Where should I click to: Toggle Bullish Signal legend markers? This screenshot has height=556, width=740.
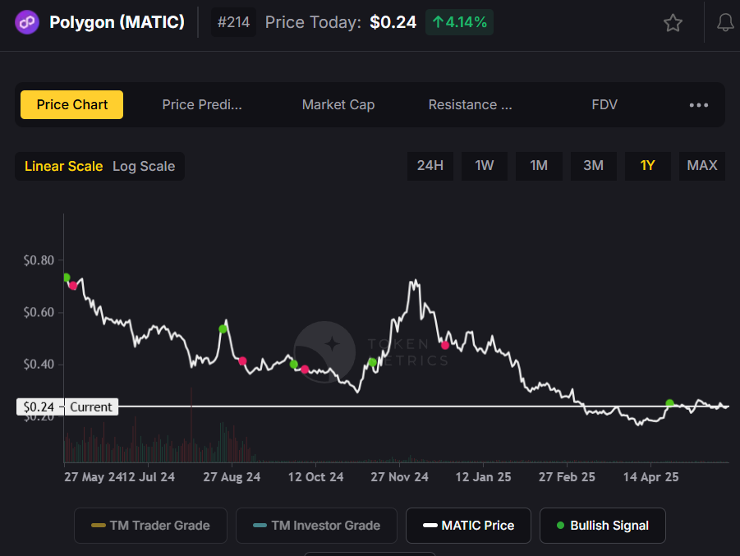click(x=603, y=526)
